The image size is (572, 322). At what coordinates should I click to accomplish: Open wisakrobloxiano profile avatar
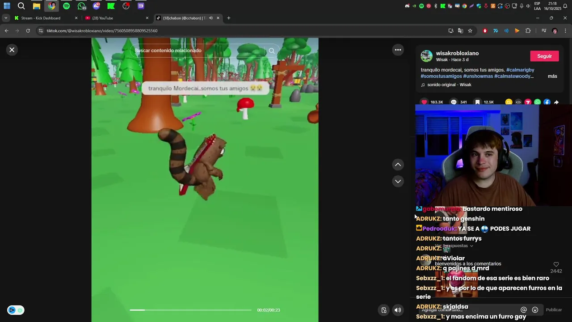pos(427,56)
